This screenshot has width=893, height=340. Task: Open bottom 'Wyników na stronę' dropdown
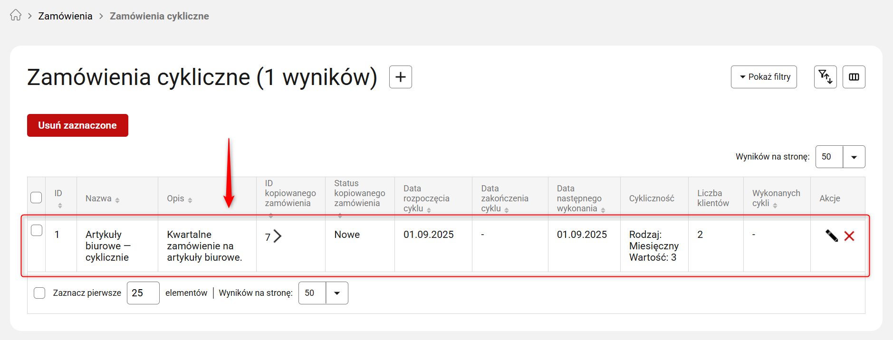click(x=336, y=293)
